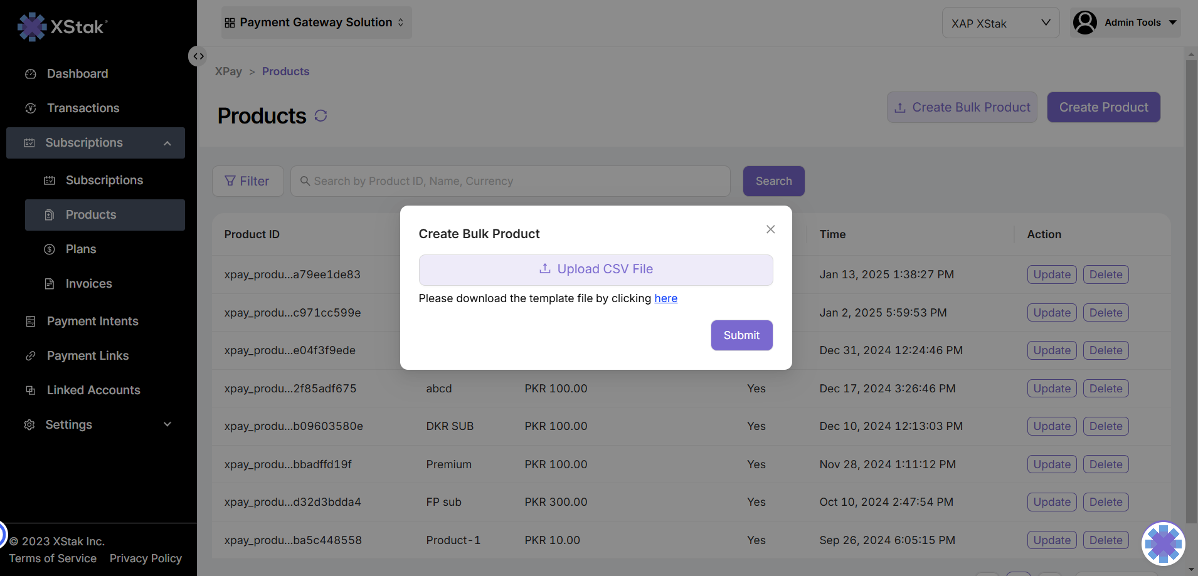This screenshot has width=1198, height=576.
Task: Open Invoices page from sidebar
Action: tap(88, 284)
